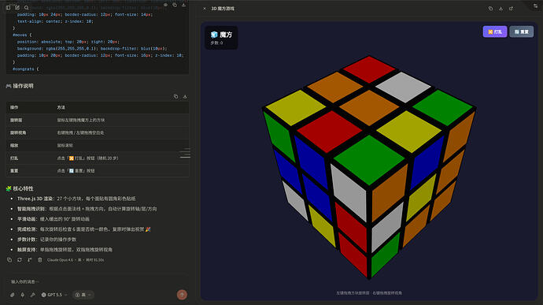Open the settings sliders icon at top right
This screenshot has height=305, width=543.
point(535,6)
